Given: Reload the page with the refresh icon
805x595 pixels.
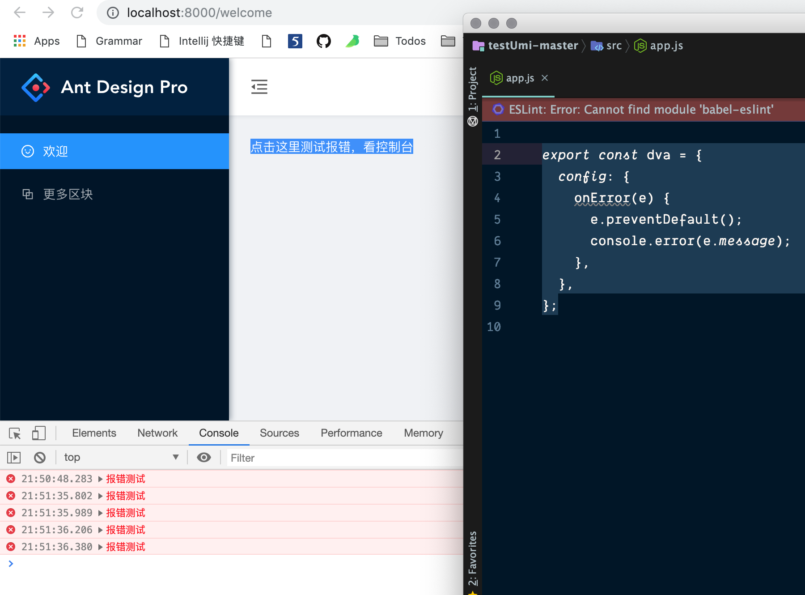Looking at the screenshot, I should click(x=77, y=13).
